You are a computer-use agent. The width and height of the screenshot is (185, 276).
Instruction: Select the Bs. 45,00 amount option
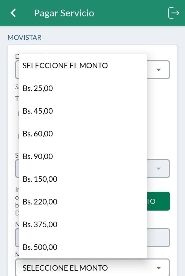pyautogui.click(x=38, y=111)
